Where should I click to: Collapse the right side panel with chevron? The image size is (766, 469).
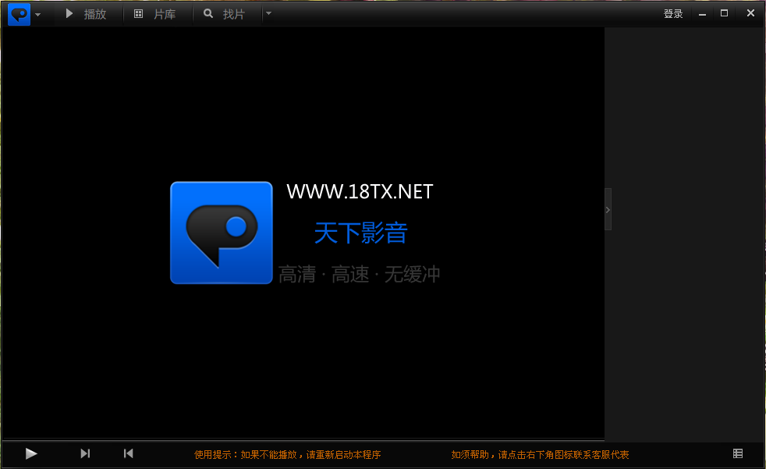pyautogui.click(x=608, y=209)
